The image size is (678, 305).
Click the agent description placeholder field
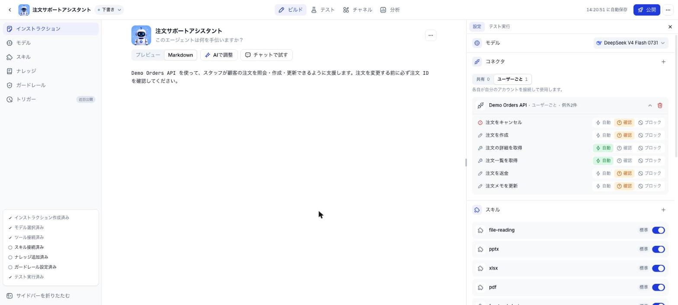click(x=199, y=40)
